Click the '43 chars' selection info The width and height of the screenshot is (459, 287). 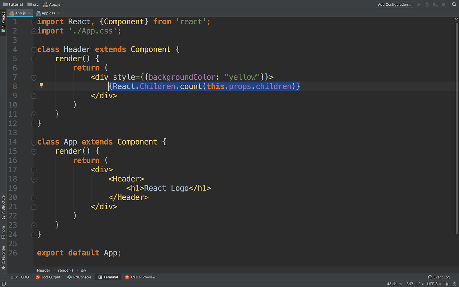click(x=394, y=284)
